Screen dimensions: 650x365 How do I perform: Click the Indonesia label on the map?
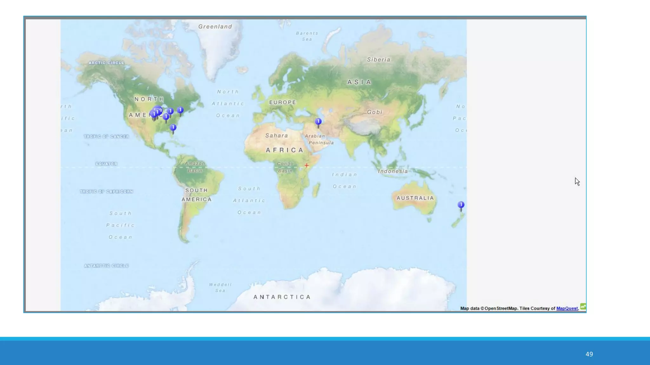click(x=393, y=171)
